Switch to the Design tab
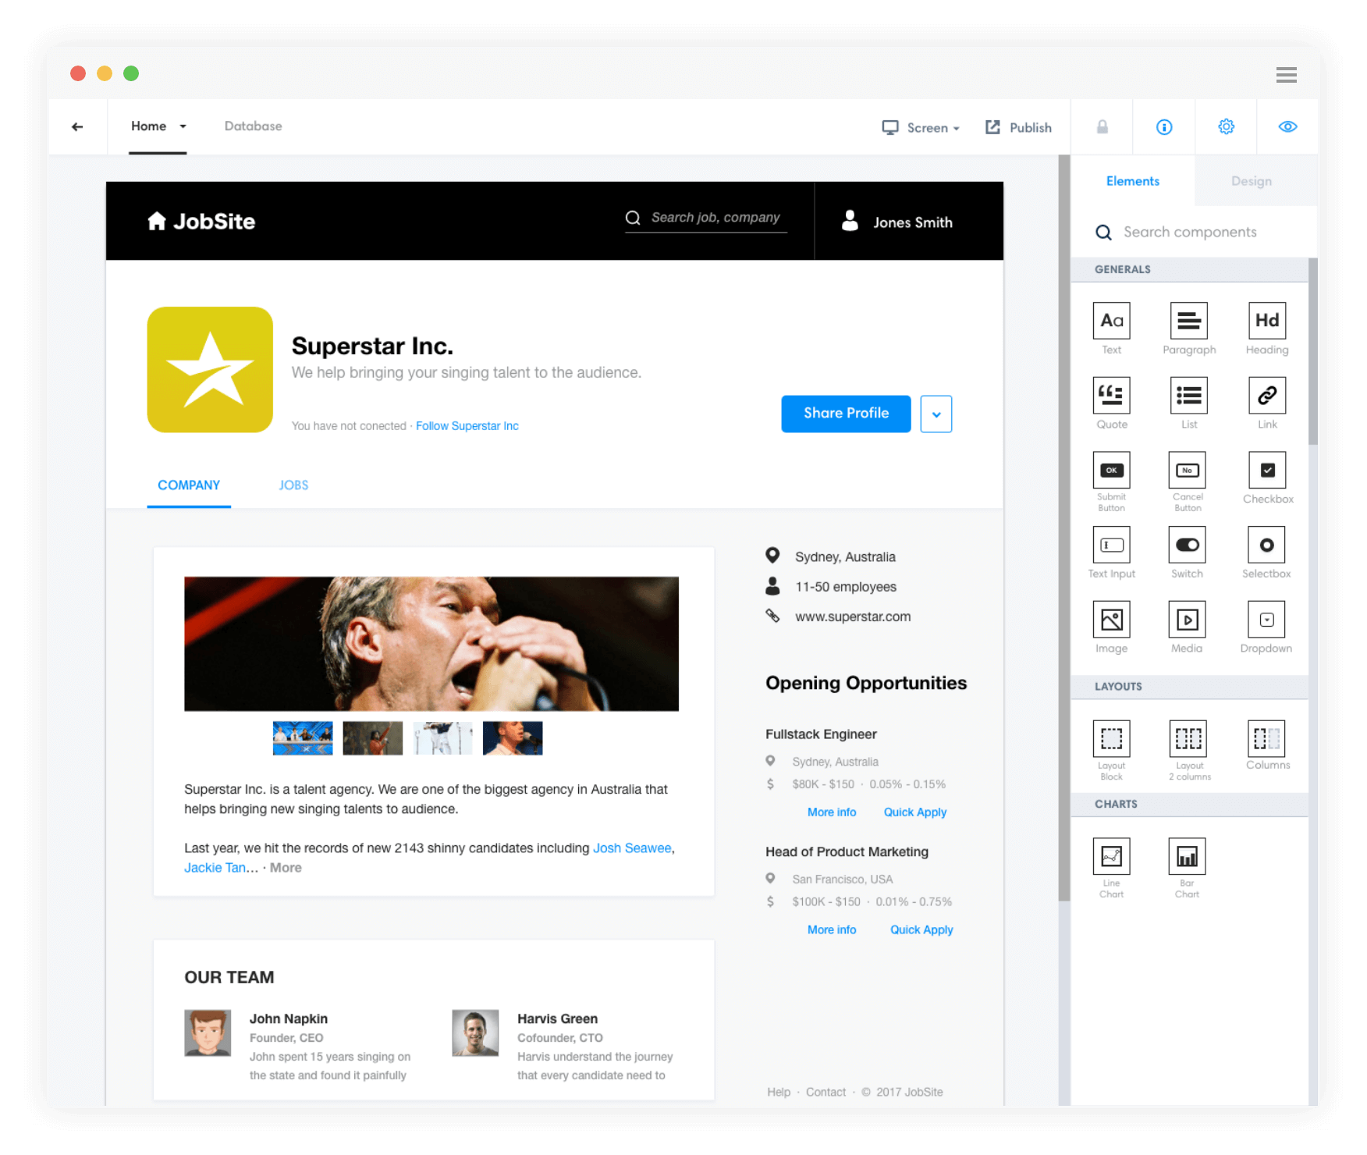 1251,181
